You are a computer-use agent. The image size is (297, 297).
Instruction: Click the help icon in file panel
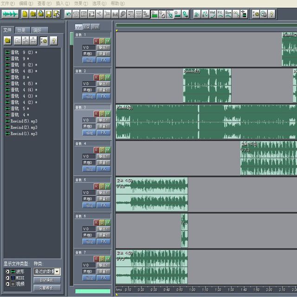coord(53,41)
